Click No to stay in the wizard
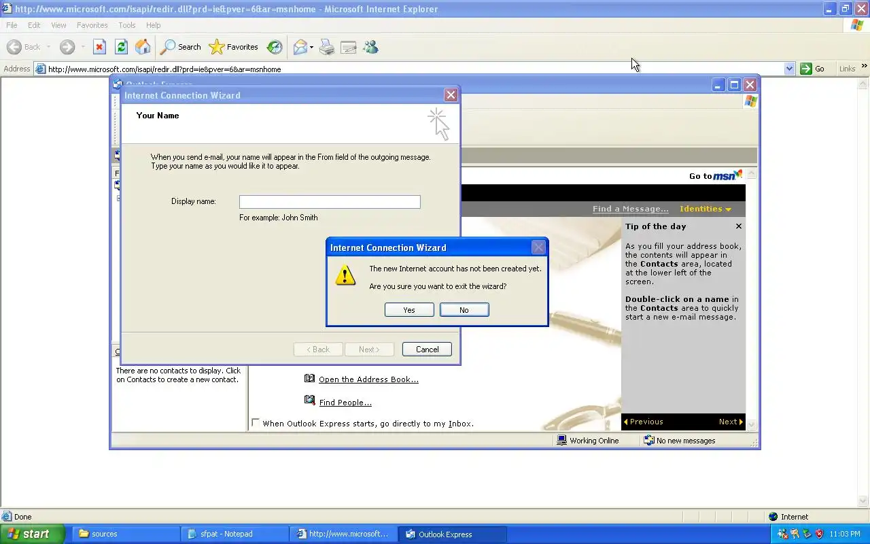This screenshot has height=544, width=870. coord(464,309)
